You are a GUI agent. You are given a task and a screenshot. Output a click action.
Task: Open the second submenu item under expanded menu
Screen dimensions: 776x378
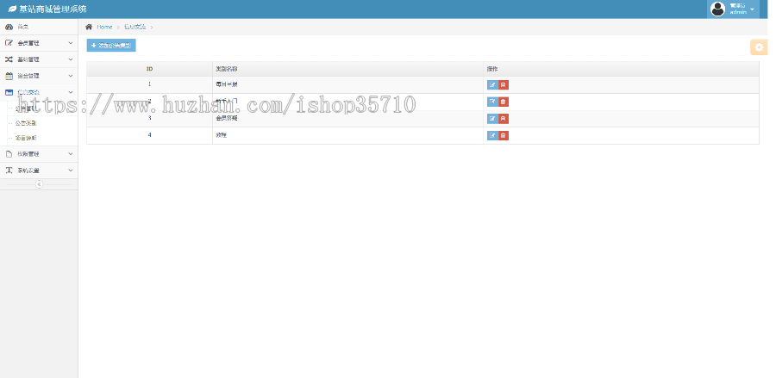point(26,123)
